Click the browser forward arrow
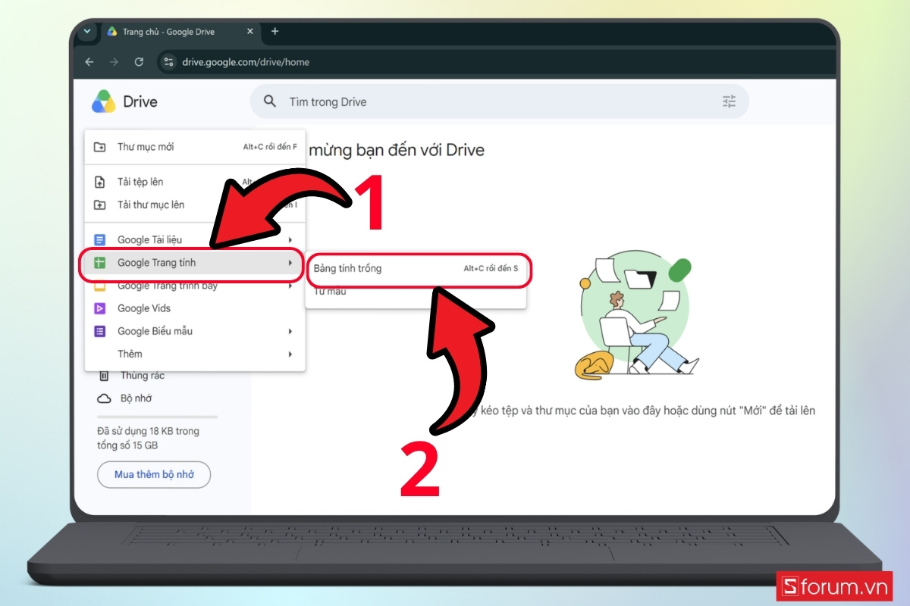 pos(114,62)
